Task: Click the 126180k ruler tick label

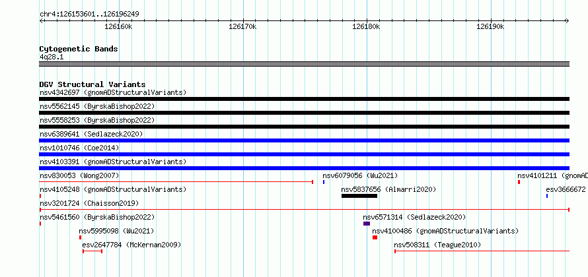Action: click(367, 26)
